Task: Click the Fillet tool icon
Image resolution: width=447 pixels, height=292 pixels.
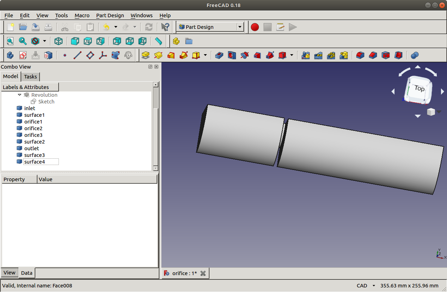Action: [360, 55]
